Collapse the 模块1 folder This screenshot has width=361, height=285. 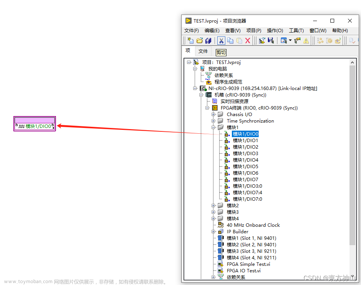(213, 127)
